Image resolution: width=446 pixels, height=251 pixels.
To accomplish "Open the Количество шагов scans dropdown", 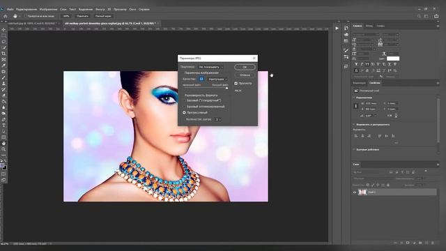I will coord(218,119).
